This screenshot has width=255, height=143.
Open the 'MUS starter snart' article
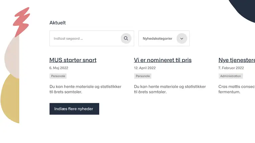coord(73,60)
